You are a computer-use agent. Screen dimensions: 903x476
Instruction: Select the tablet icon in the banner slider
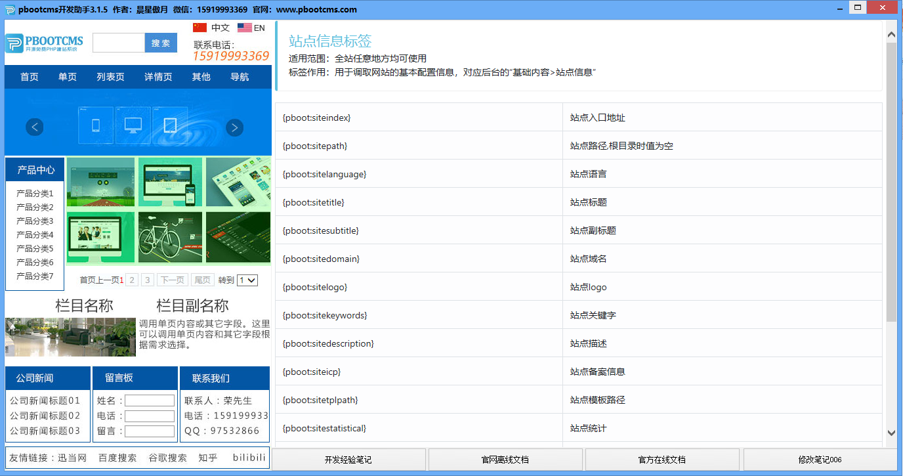point(171,125)
